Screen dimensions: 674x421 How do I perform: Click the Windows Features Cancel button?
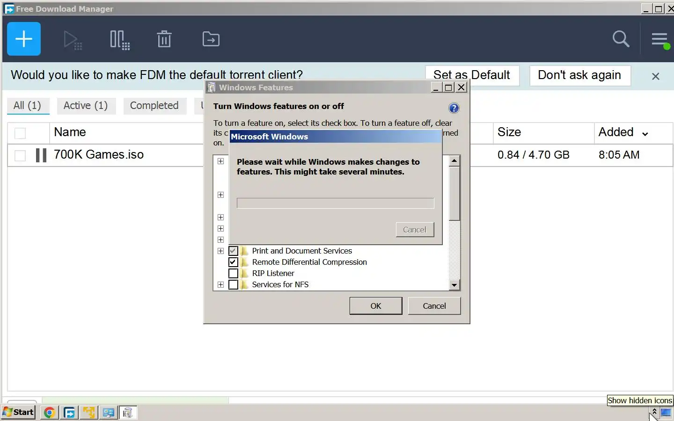[434, 306]
